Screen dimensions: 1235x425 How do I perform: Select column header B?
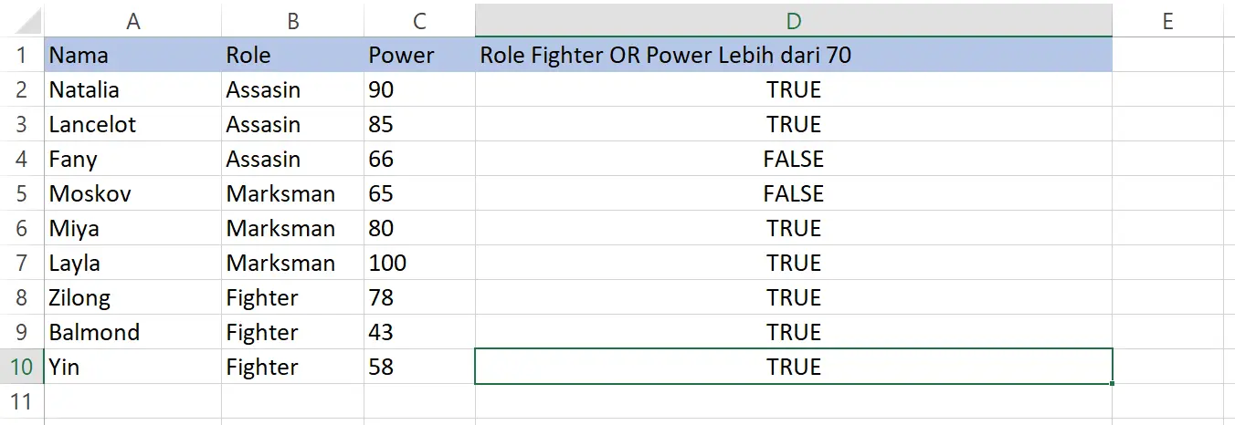pyautogui.click(x=292, y=20)
